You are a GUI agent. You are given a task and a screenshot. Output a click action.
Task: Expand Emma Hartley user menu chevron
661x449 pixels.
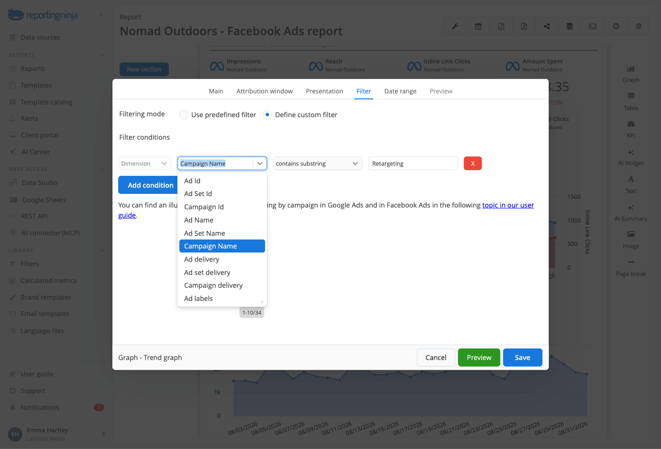pos(104,434)
